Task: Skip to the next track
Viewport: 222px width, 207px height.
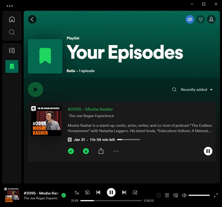Action: [x=124, y=193]
